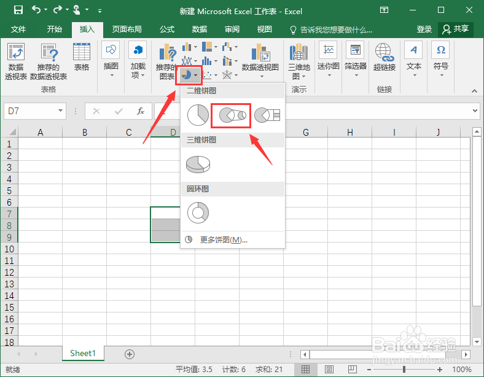Viewport: 484px width, 377px height.
Task: Switch to the View (视图) tab
Action: click(265, 29)
